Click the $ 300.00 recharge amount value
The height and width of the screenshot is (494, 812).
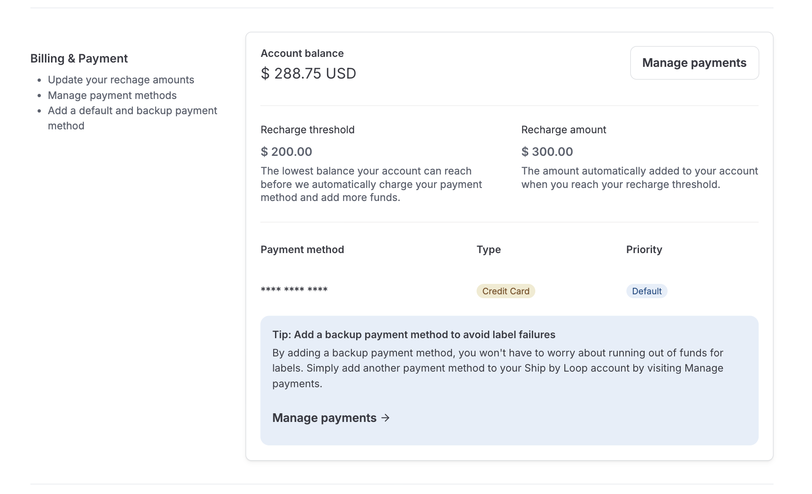(x=547, y=151)
